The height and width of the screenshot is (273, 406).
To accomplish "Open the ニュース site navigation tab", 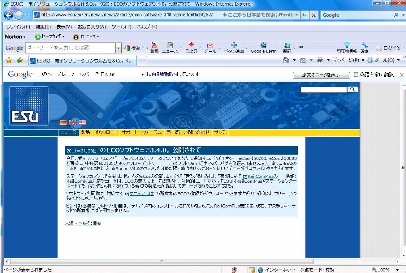I will (68, 132).
